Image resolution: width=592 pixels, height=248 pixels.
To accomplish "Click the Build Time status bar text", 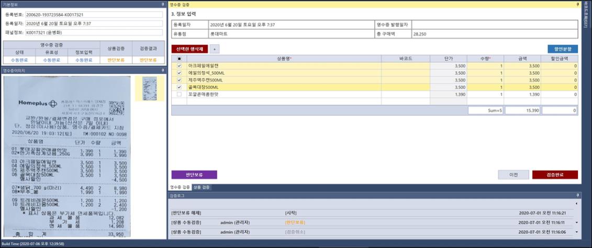I will tap(32, 244).
